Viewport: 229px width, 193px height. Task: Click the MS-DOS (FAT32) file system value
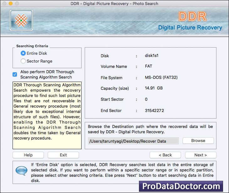click(161, 77)
